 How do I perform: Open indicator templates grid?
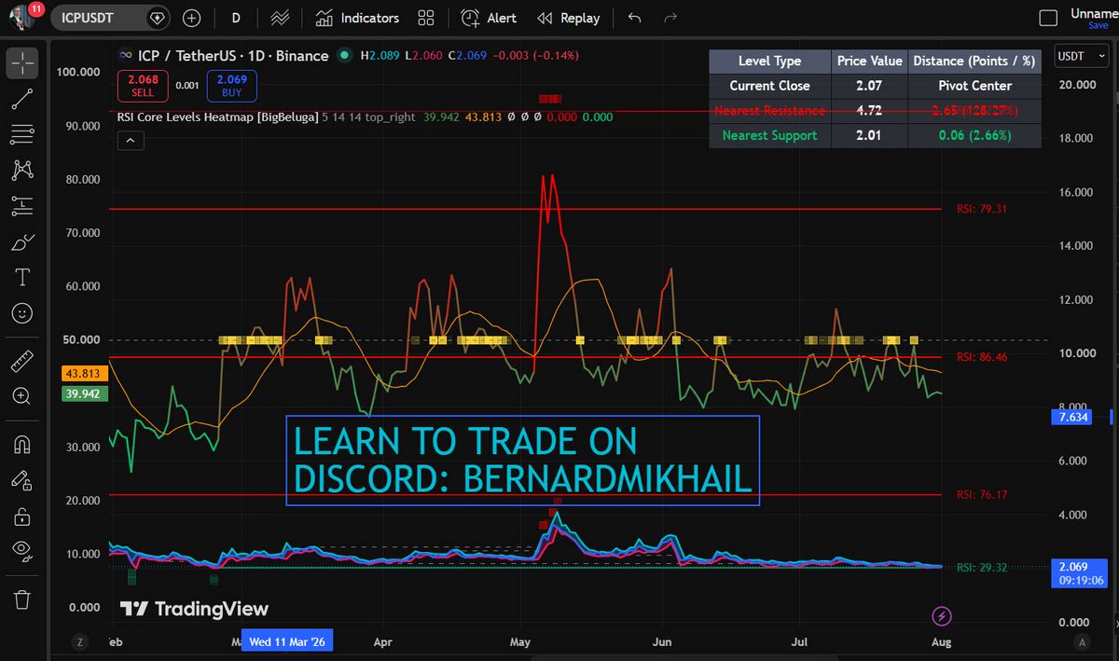coord(425,18)
